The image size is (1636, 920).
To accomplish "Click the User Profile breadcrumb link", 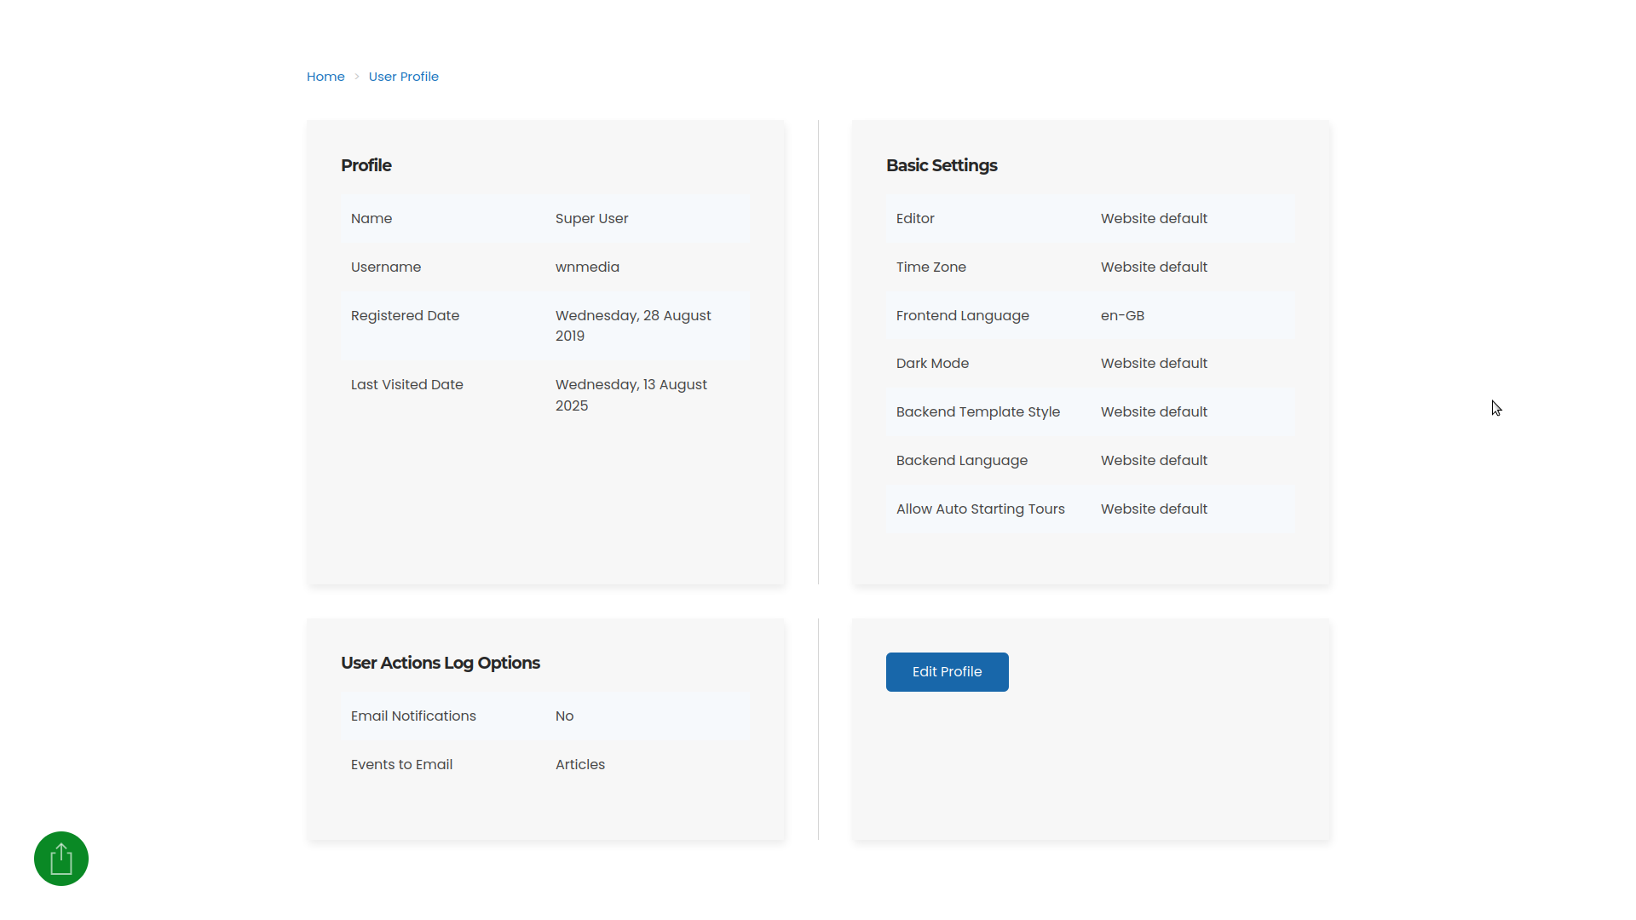I will pyautogui.click(x=403, y=77).
